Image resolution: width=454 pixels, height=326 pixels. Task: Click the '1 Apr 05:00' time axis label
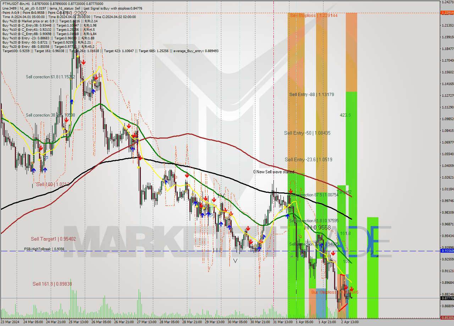[x=304, y=322]
